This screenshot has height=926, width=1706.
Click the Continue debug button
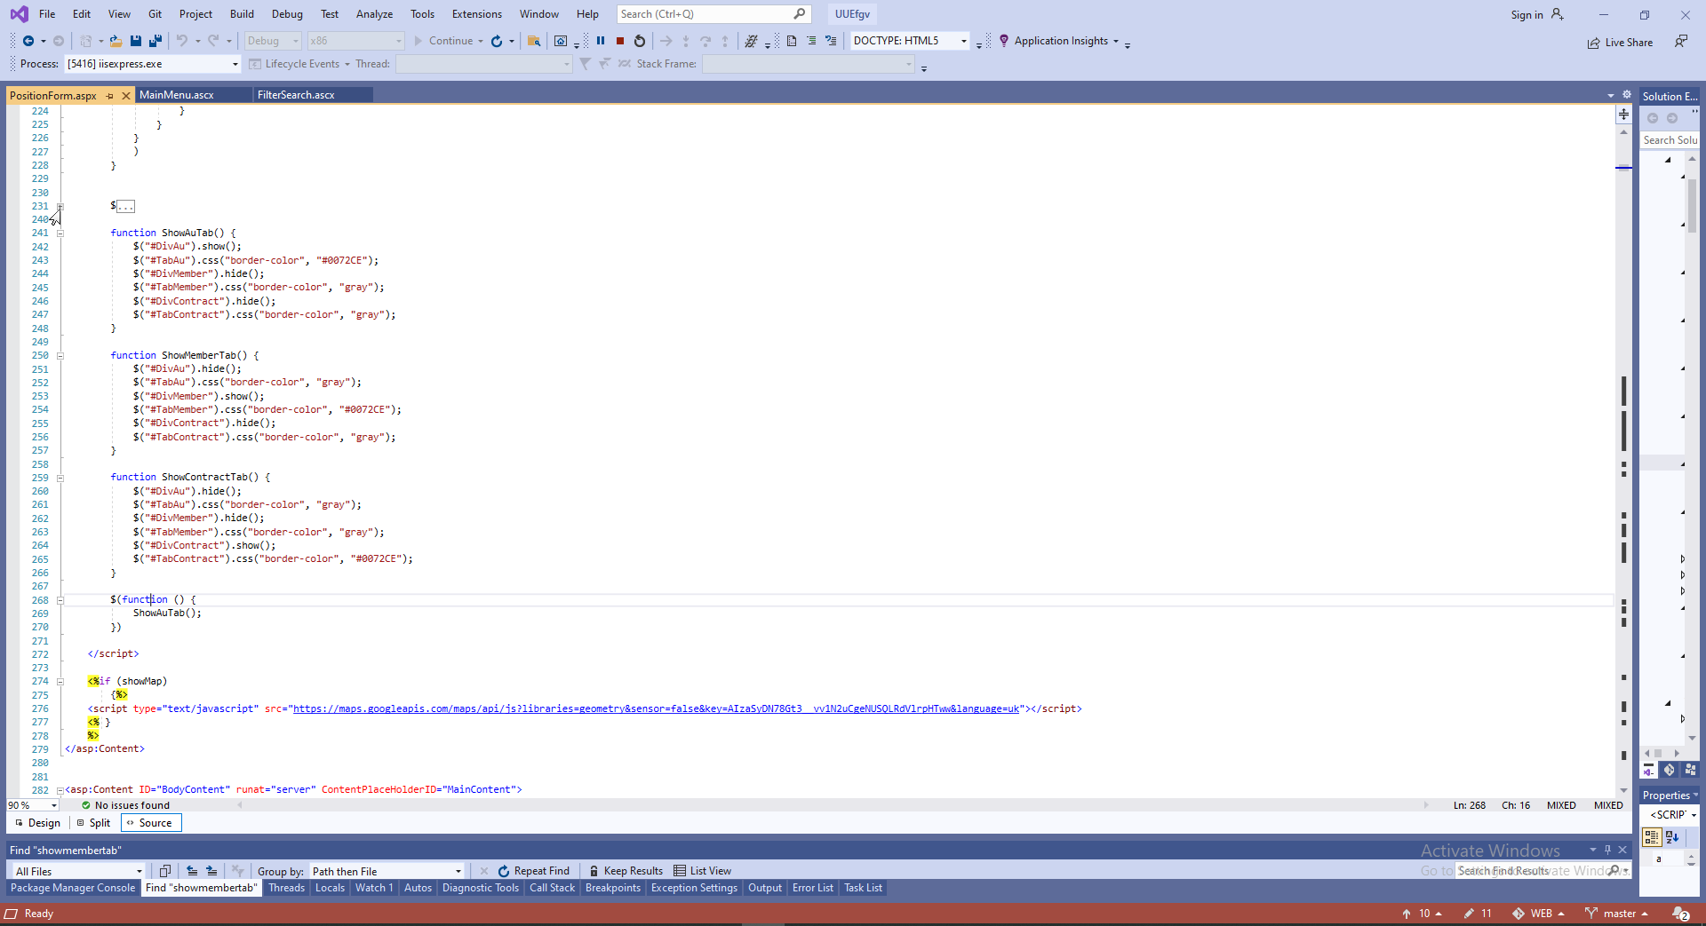click(x=443, y=41)
